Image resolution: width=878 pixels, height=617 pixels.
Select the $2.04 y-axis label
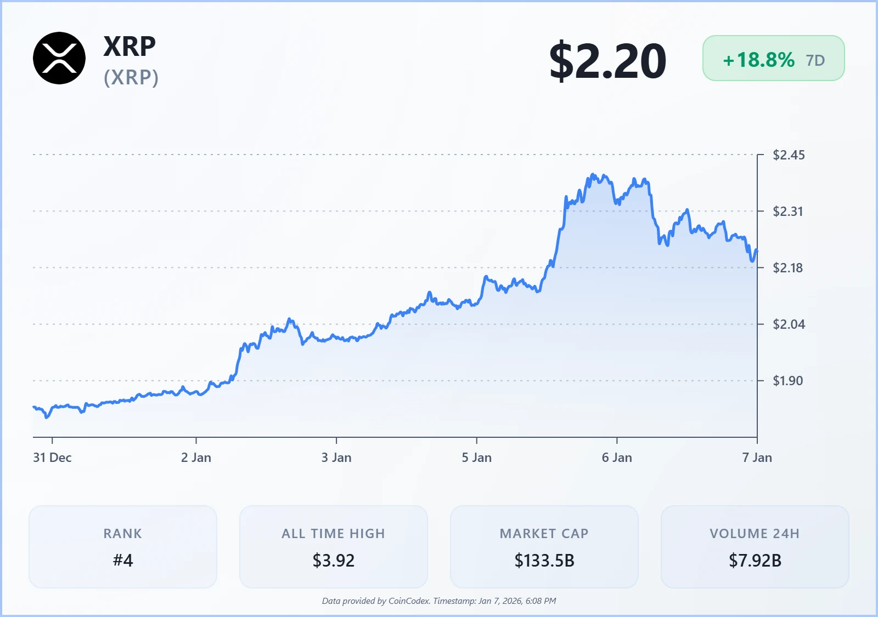pos(789,324)
